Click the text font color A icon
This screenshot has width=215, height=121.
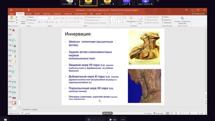(x=61, y=22)
